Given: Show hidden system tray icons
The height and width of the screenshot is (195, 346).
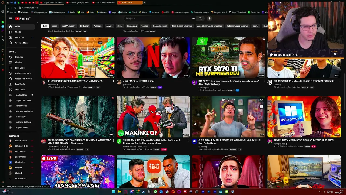Looking at the screenshot, I should [320, 192].
